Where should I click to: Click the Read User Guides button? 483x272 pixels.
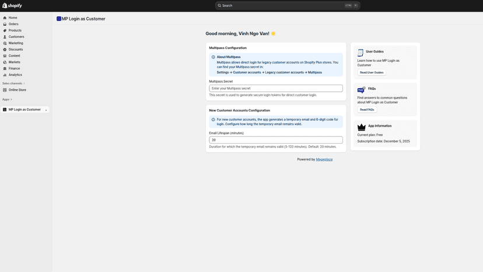[372, 72]
